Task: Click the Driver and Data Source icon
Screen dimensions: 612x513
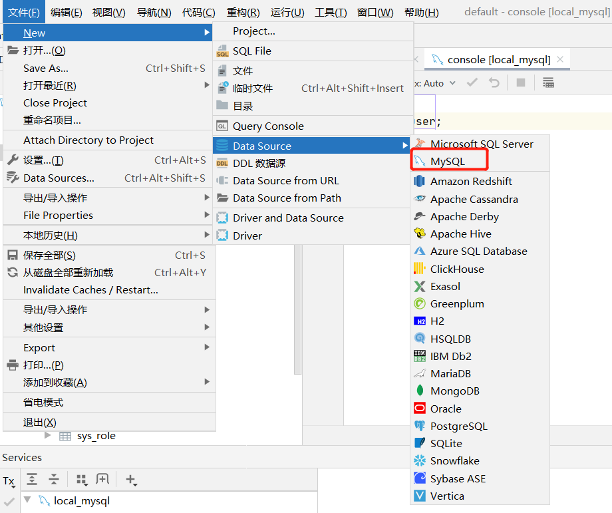Action: pos(222,218)
